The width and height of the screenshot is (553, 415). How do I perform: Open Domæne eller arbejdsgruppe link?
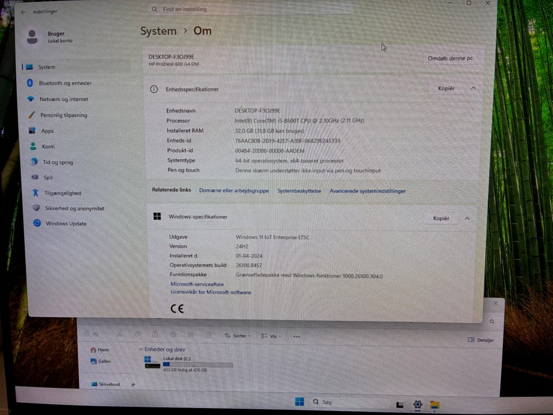coord(234,191)
